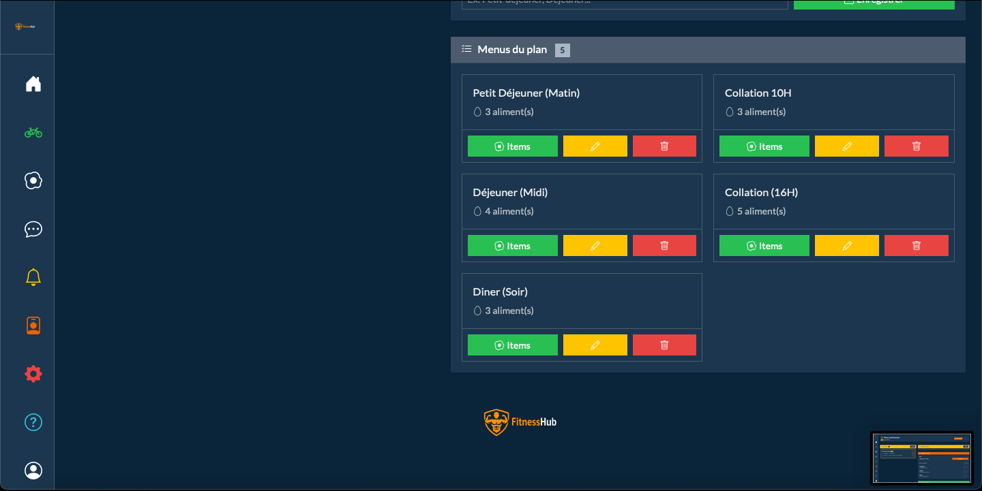Click the green bicycle workout icon
Image resolution: width=982 pixels, height=491 pixels.
pyautogui.click(x=33, y=133)
